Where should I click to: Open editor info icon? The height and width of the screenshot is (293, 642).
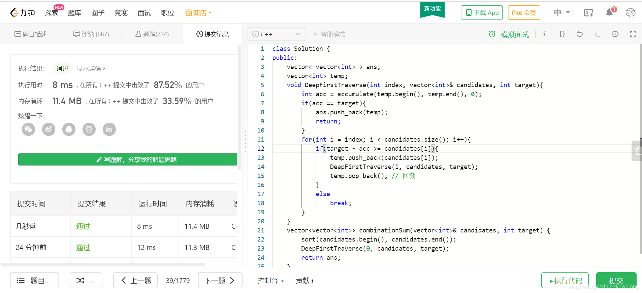(x=544, y=34)
